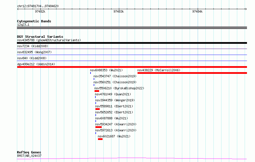Click the ruler's left arrow end
Image resolution: width=255 pixels, height=162 pixels.
pos(18,9)
